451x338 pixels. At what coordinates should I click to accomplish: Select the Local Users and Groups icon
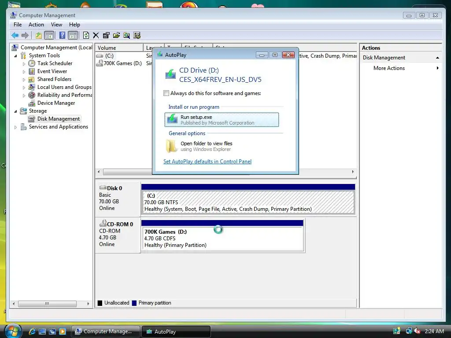click(32, 87)
